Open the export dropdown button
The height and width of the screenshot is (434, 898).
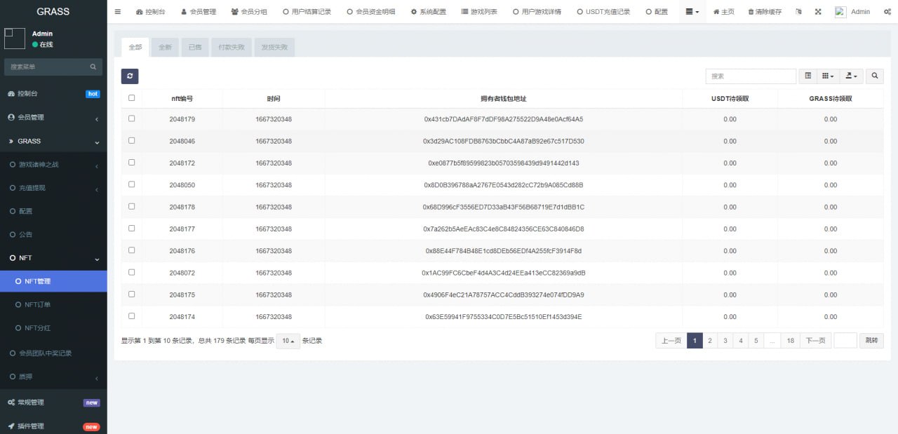click(852, 76)
